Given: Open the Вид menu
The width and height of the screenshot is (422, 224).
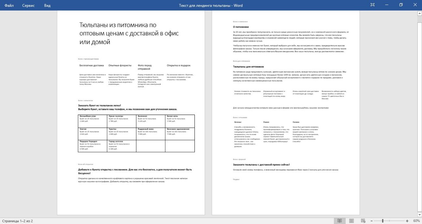Looking at the screenshot, I should pyautogui.click(x=47, y=5).
